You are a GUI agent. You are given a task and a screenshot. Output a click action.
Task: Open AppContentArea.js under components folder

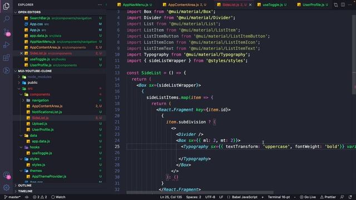tap(47, 106)
